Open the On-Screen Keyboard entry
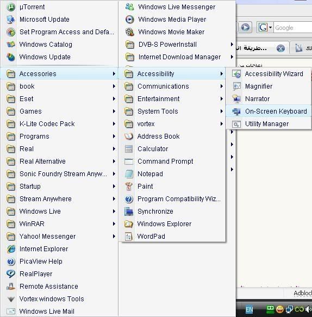This screenshot has height=317, width=312. 269,111
